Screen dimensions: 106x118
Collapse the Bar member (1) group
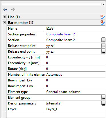[x=4, y=23]
